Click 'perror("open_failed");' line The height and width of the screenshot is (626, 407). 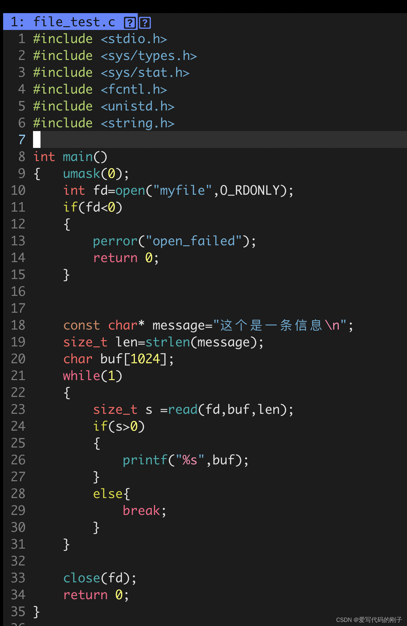[175, 241]
